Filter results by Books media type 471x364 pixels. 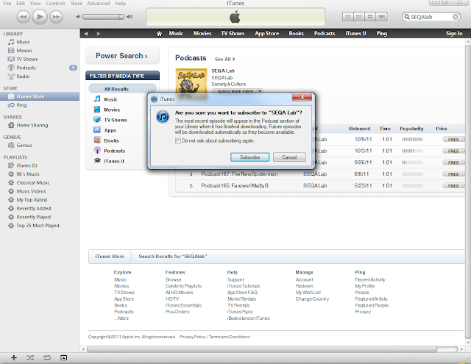pyautogui.click(x=111, y=140)
